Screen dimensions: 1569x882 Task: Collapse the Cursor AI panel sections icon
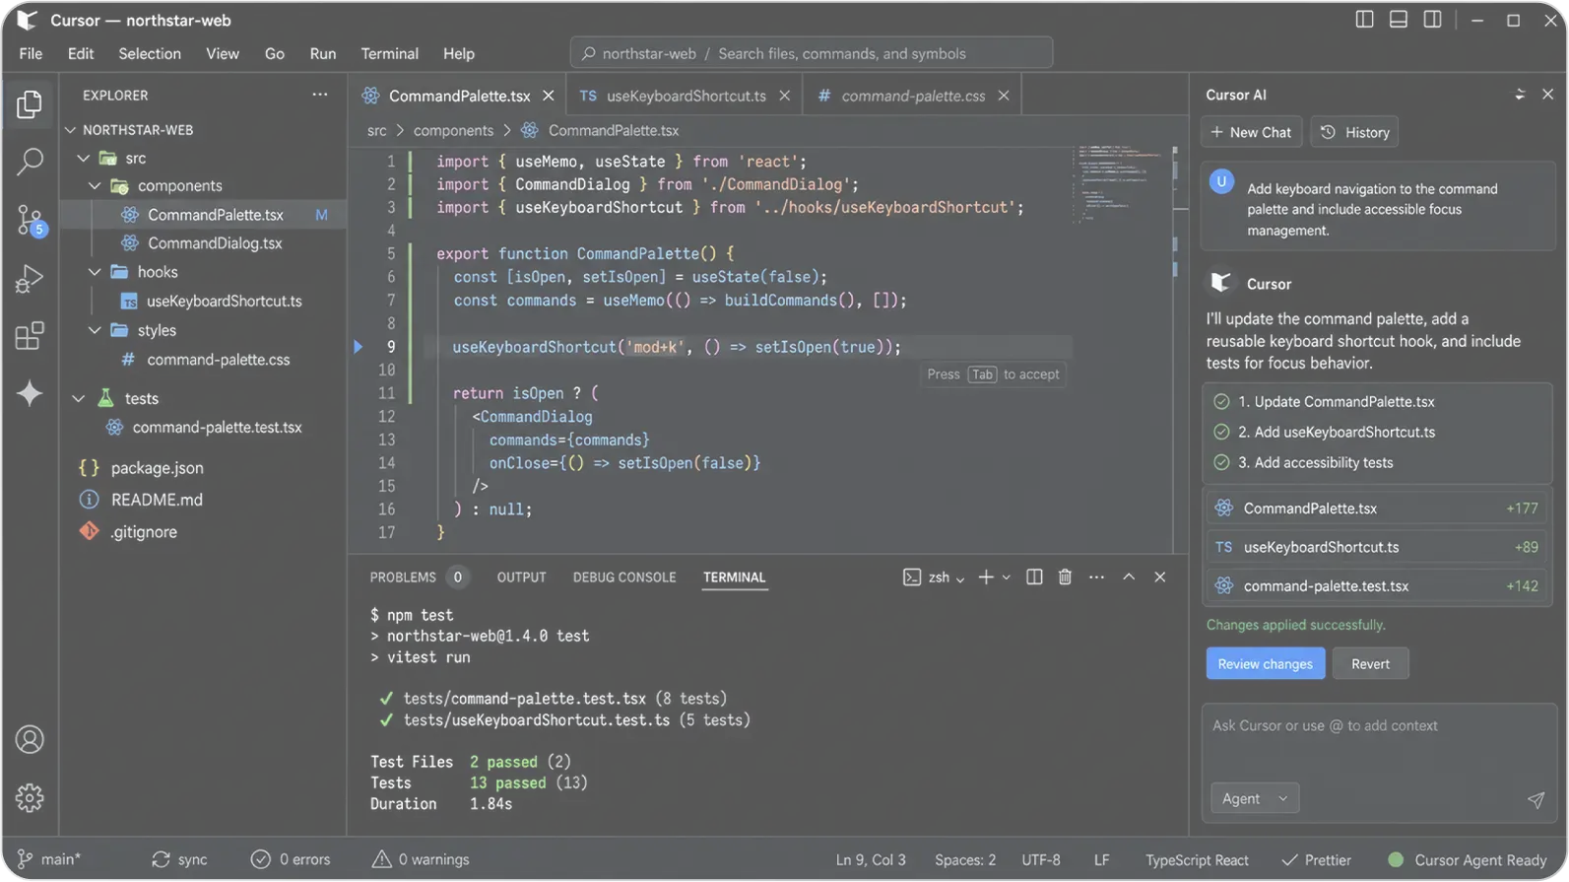[x=1520, y=95]
